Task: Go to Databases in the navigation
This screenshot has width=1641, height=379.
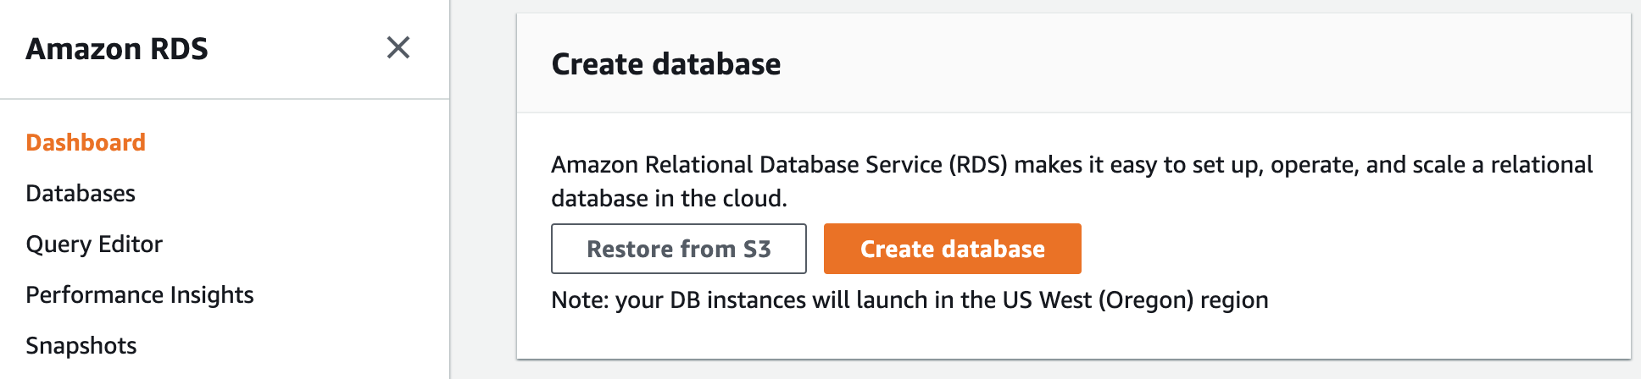Action: coord(81,193)
